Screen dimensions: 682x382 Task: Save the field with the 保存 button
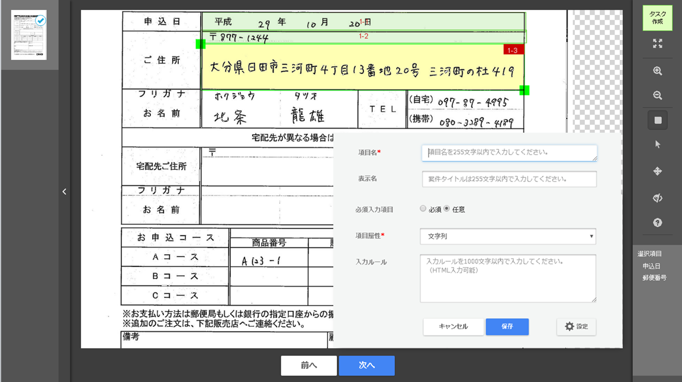[507, 326]
